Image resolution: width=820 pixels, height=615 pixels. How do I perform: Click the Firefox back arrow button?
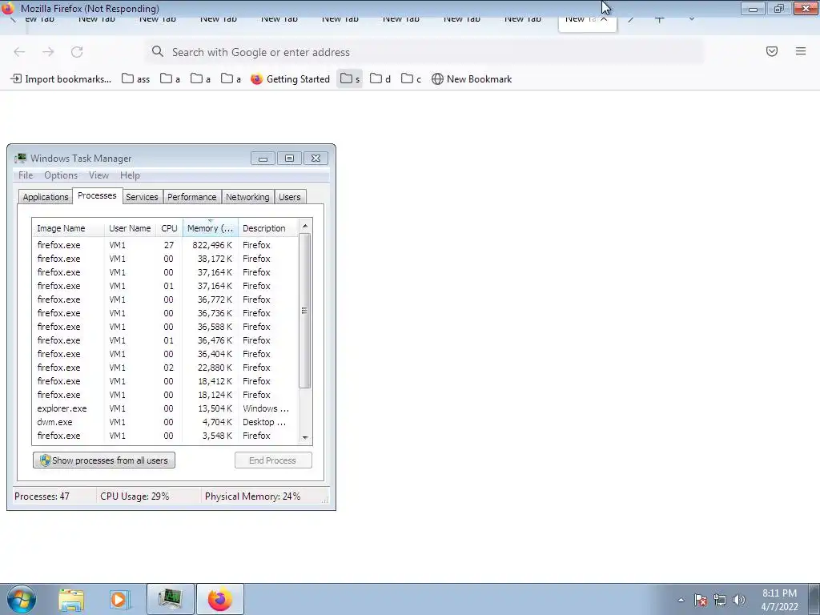19,52
